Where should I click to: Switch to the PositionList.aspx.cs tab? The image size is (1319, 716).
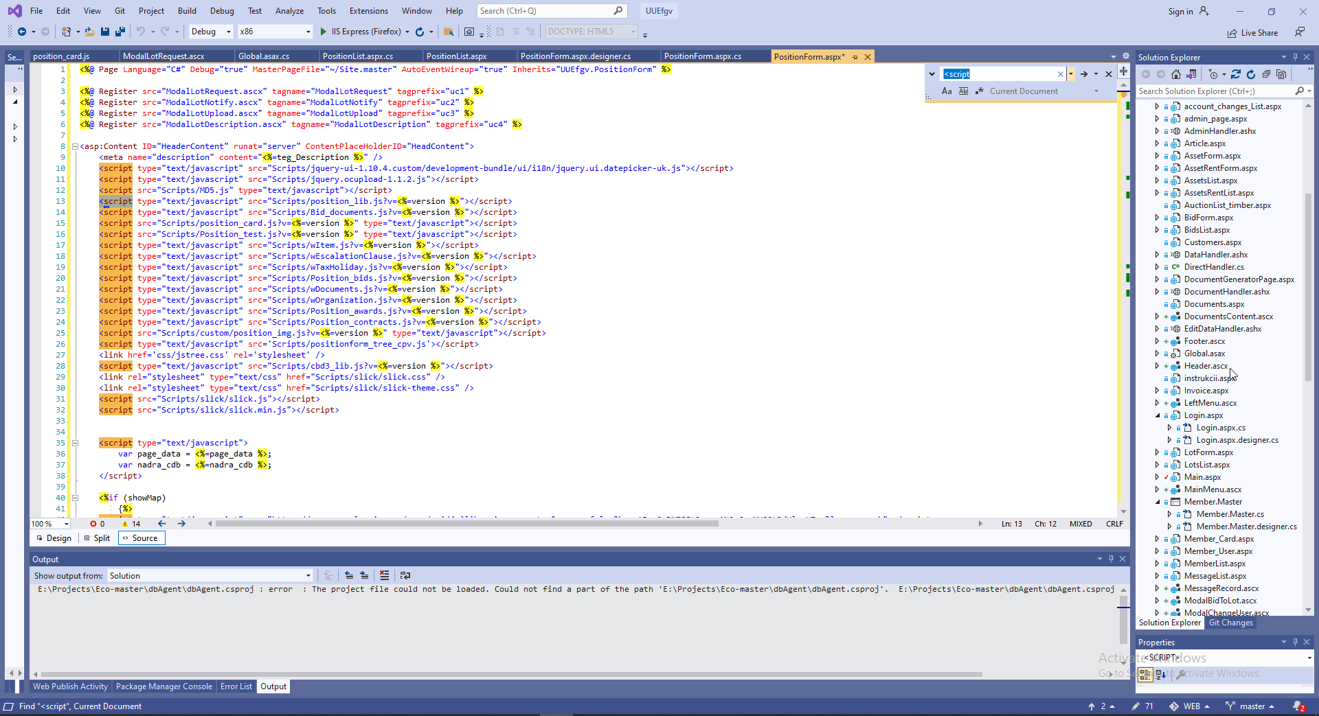point(358,56)
